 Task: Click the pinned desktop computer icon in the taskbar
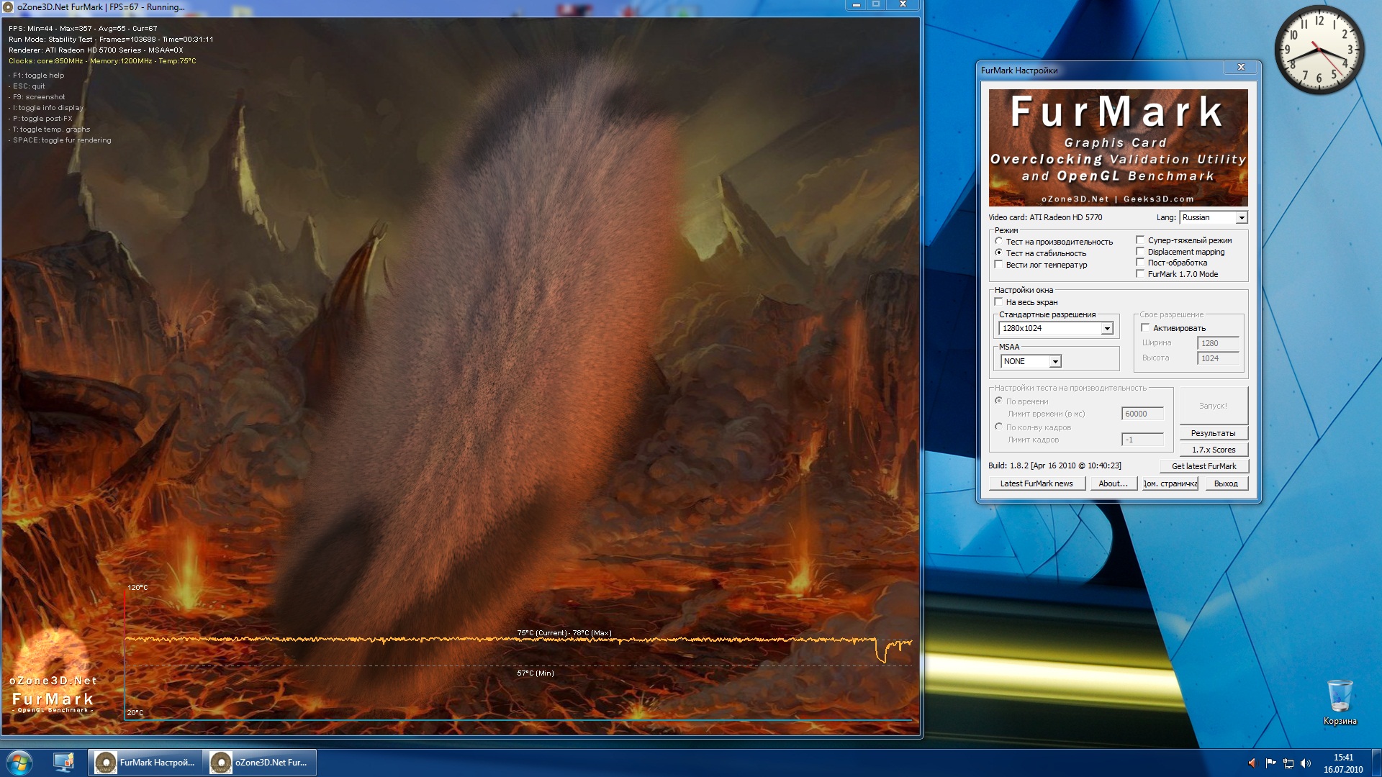point(63,763)
